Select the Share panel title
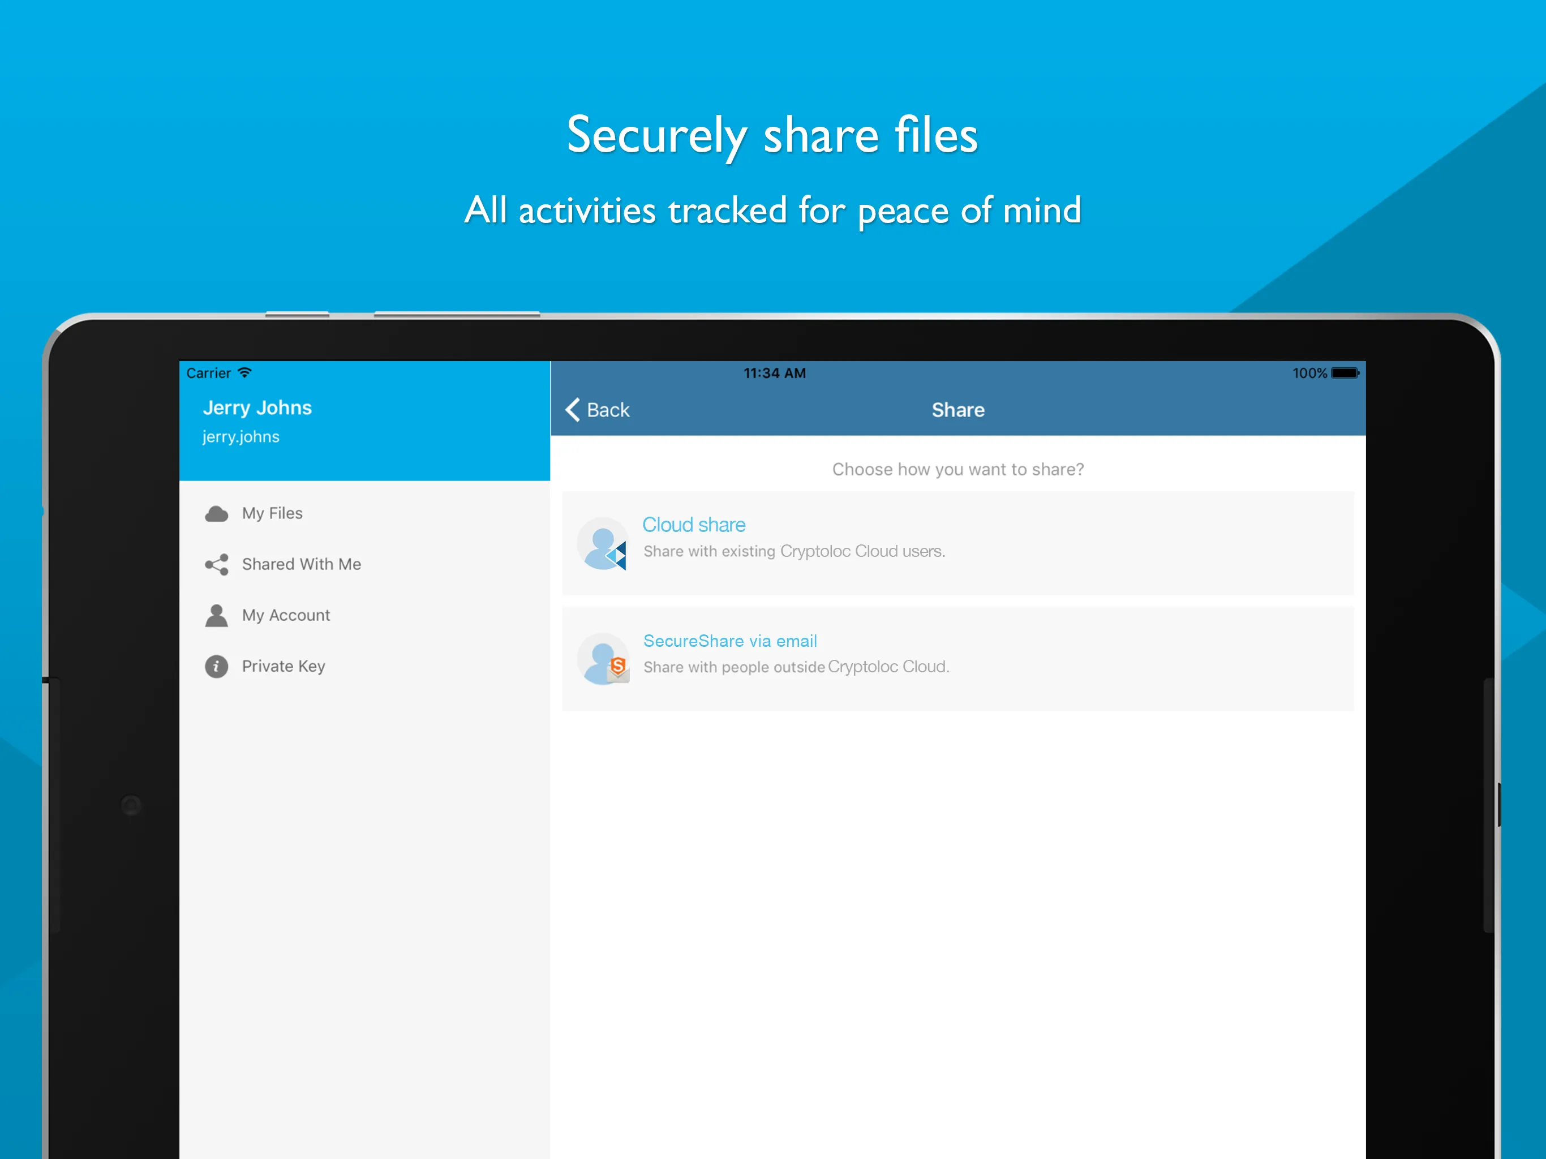1546x1159 pixels. [957, 408]
